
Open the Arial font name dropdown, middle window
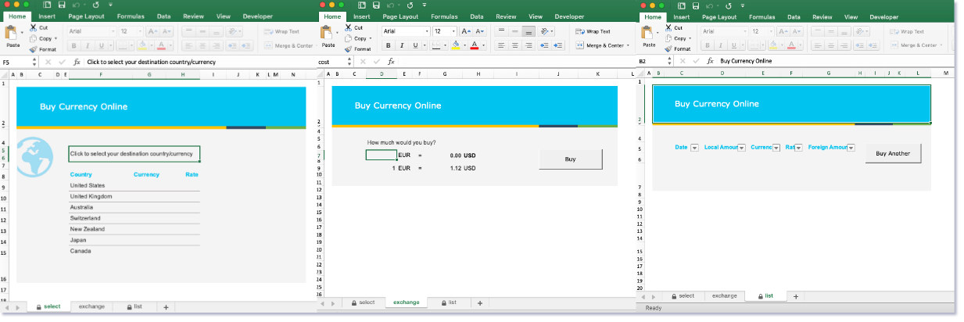click(x=426, y=31)
